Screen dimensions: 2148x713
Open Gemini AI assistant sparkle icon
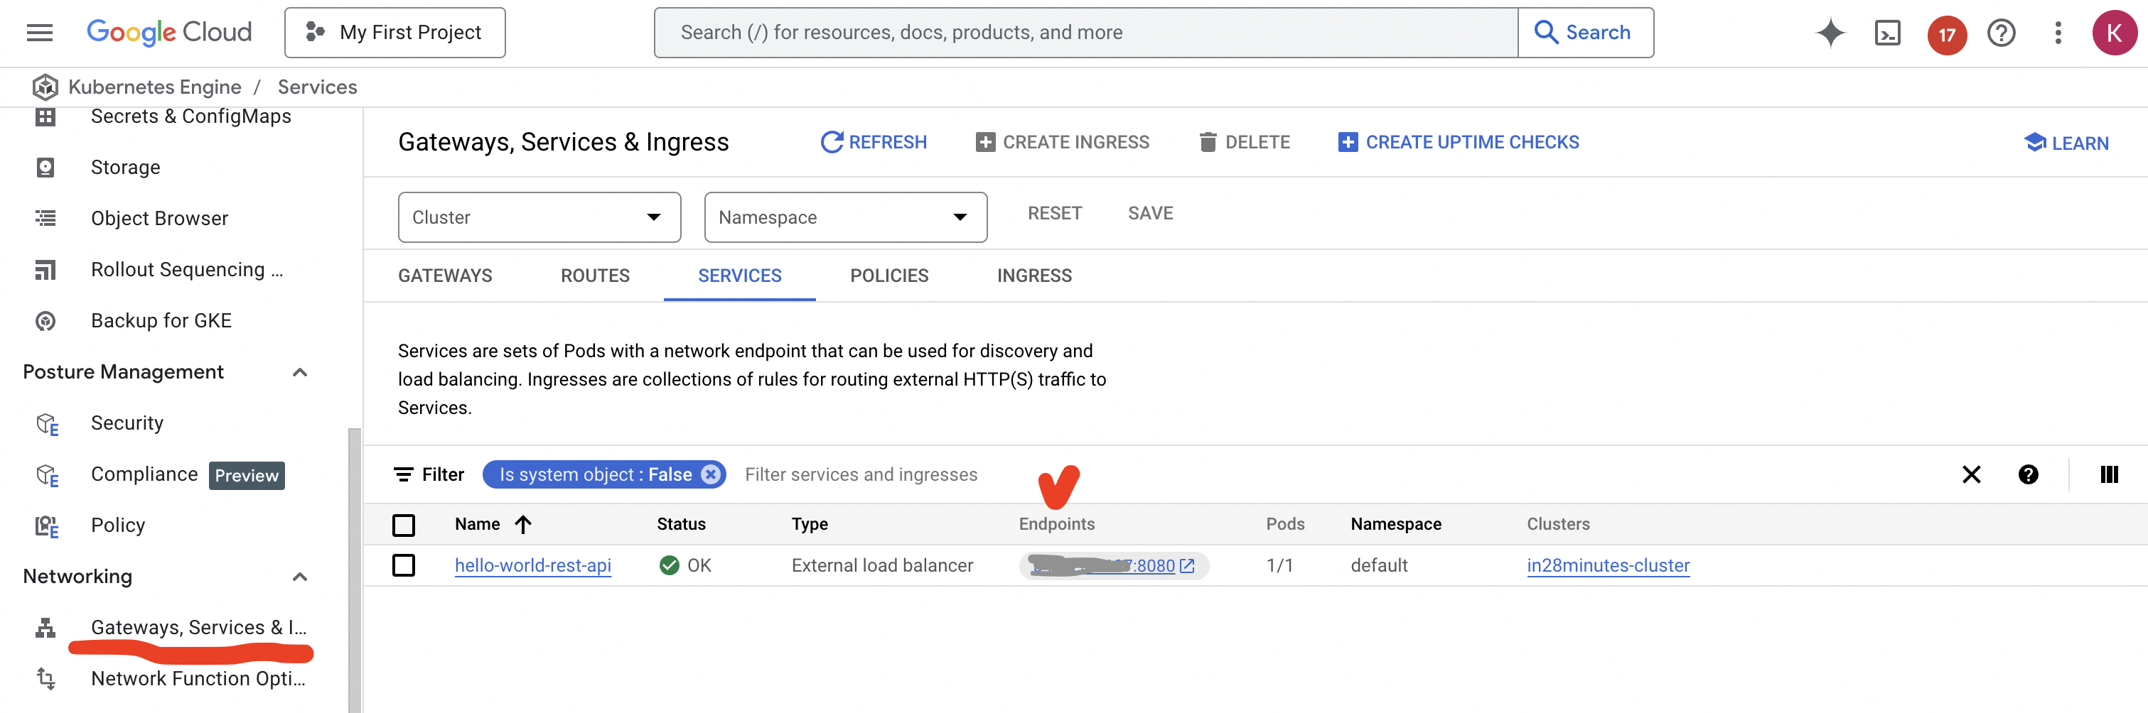(1830, 33)
